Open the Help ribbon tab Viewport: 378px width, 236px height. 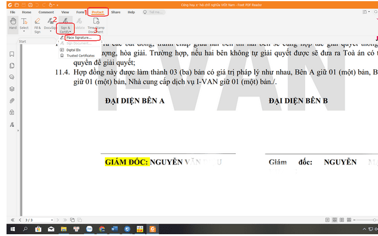[131, 12]
